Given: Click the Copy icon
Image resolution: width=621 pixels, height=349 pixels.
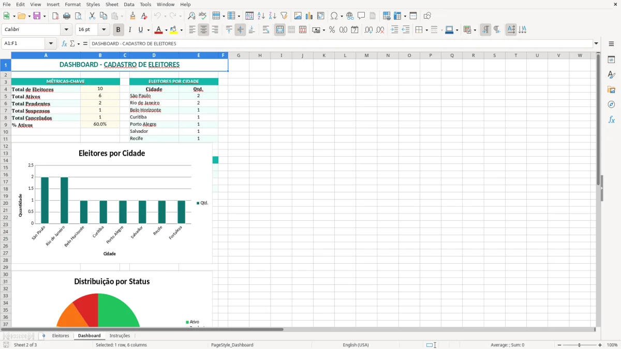Looking at the screenshot, I should coord(103,16).
